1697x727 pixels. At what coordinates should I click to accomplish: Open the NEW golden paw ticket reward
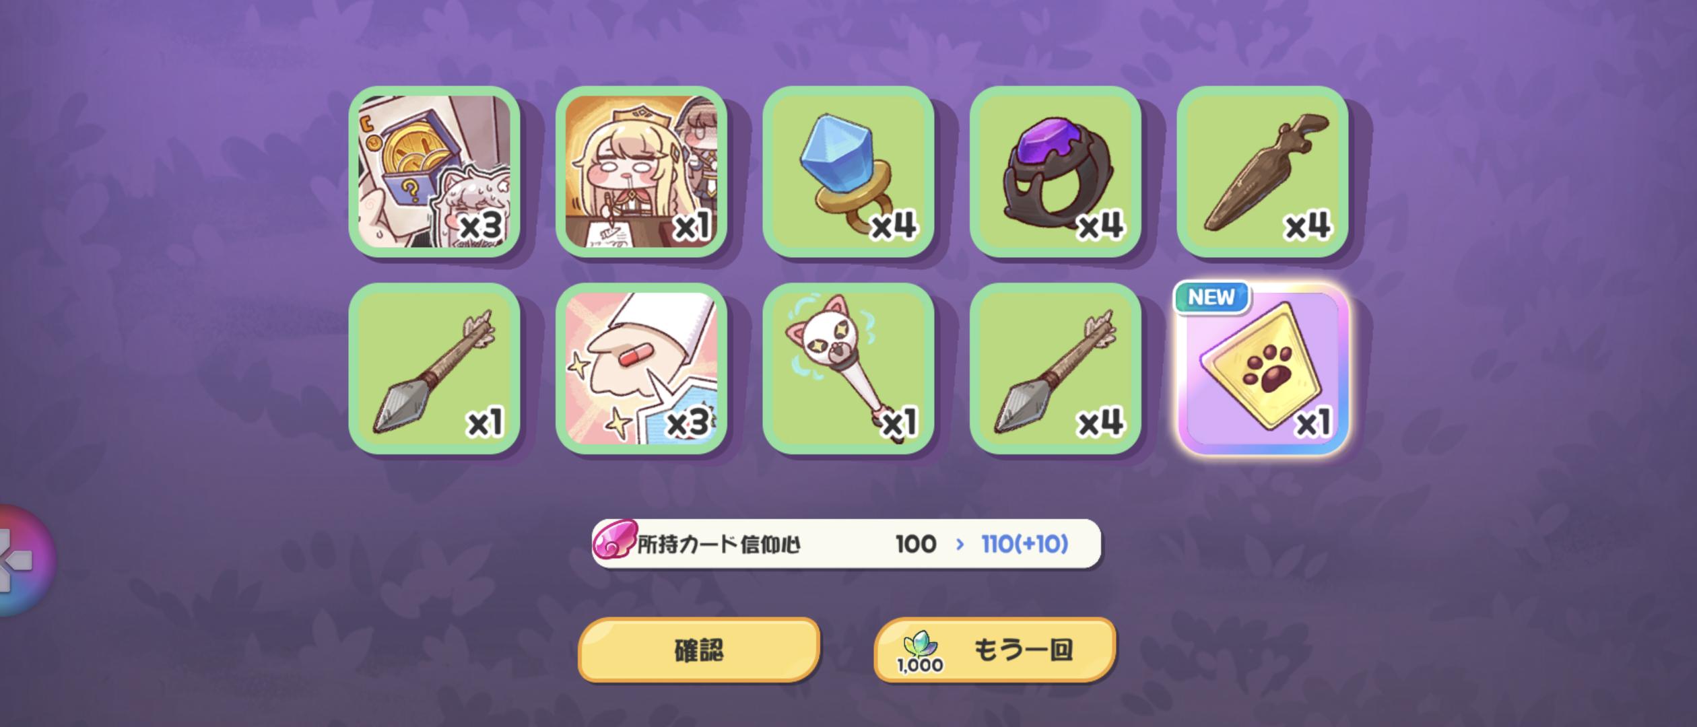(x=1263, y=369)
